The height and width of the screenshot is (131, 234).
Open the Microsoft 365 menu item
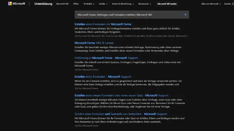(62, 4)
